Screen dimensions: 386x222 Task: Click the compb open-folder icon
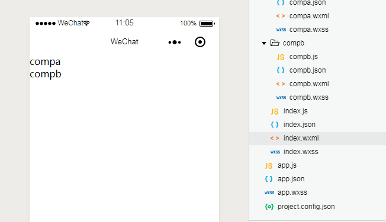275,43
